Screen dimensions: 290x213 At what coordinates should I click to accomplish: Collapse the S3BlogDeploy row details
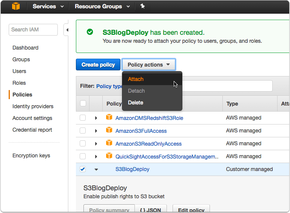coord(96,169)
